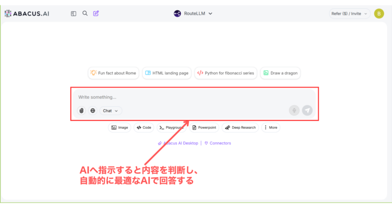Select the Image tool option
This screenshot has width=392, height=208.
(x=120, y=127)
